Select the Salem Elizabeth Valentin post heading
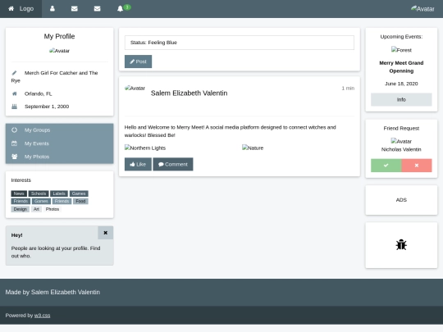The height and width of the screenshot is (332, 443). tap(189, 93)
